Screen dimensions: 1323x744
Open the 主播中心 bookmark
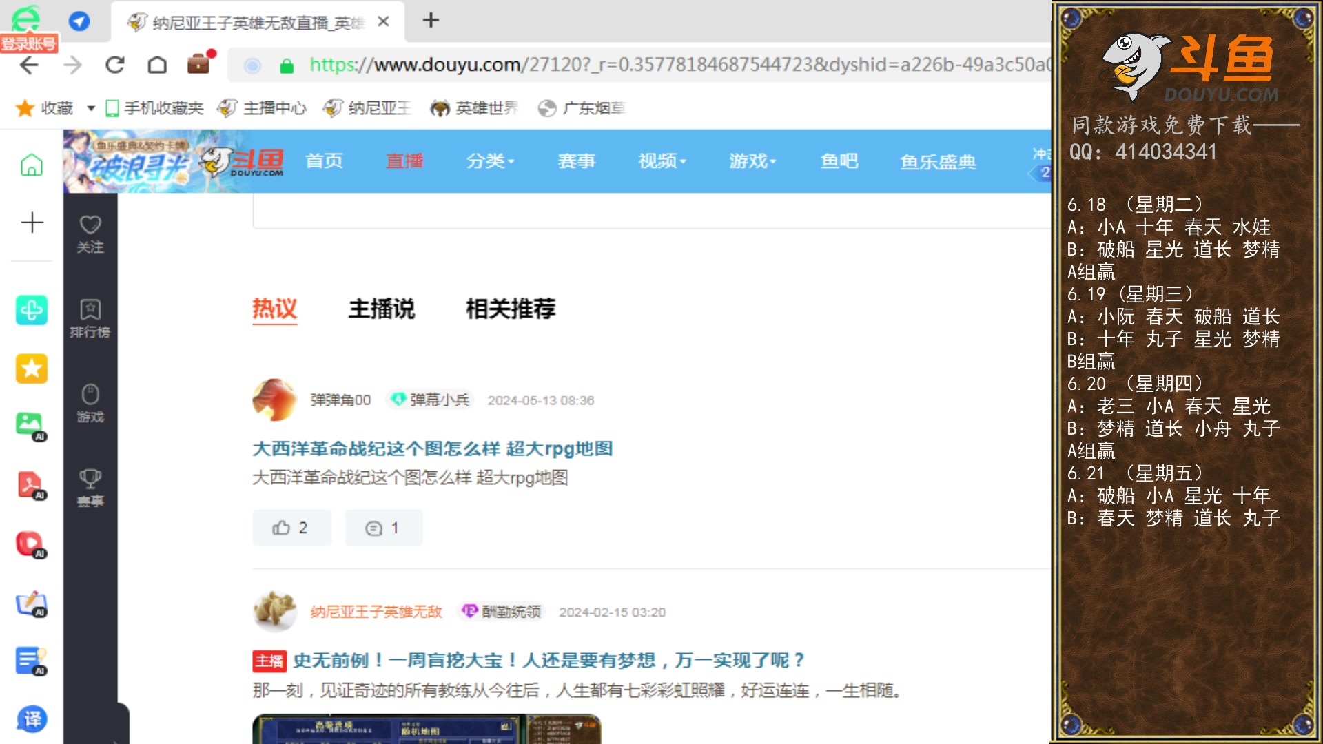(262, 108)
